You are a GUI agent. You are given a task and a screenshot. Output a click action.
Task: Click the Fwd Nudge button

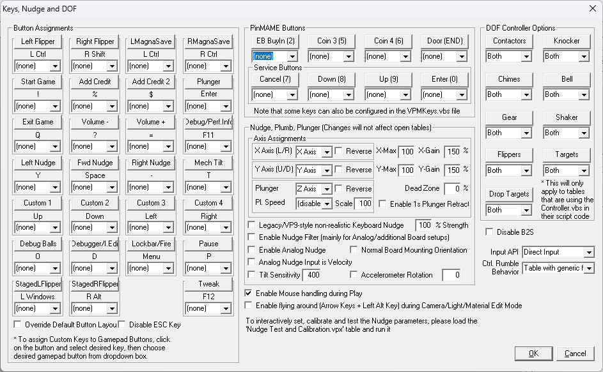pos(95,163)
